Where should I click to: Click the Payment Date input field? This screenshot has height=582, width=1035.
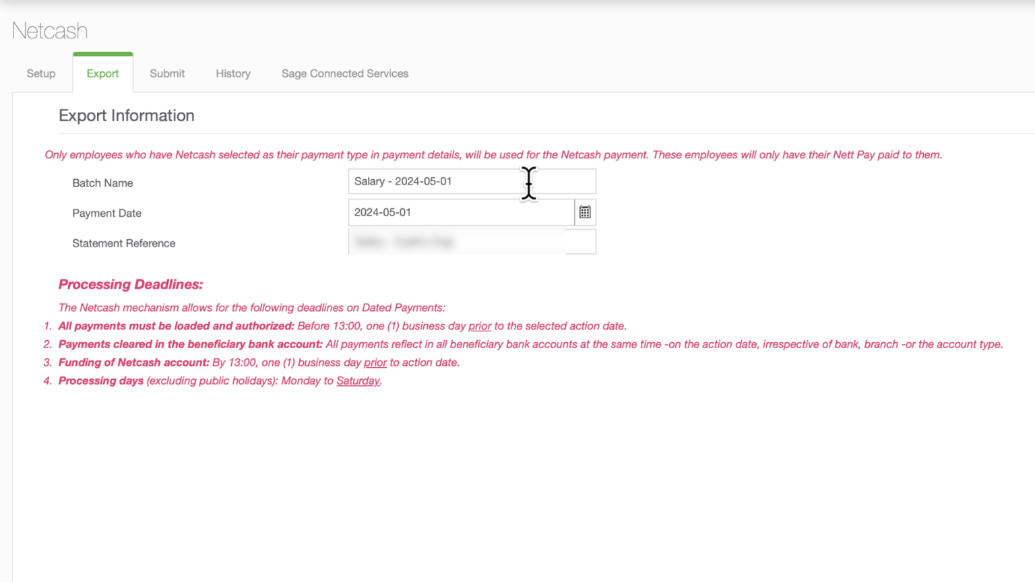[x=460, y=212]
